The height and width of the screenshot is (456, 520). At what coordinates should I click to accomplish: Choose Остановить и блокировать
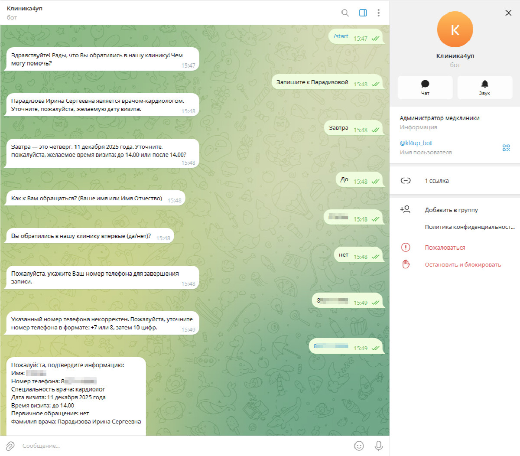tap(463, 264)
